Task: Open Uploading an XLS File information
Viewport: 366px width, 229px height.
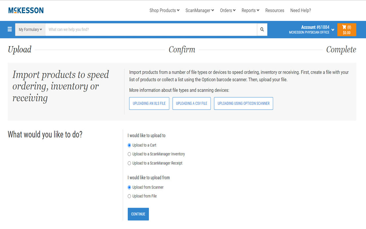Action: pos(149,103)
